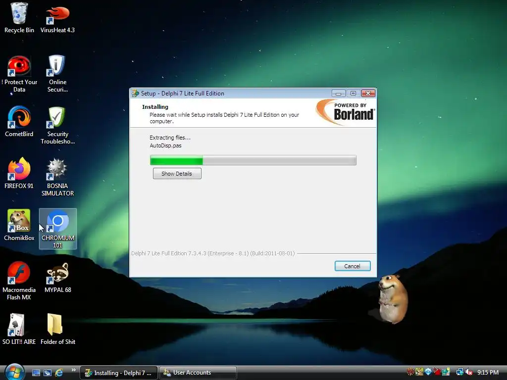Click the Delphi 7 Lite build version text

pyautogui.click(x=213, y=253)
